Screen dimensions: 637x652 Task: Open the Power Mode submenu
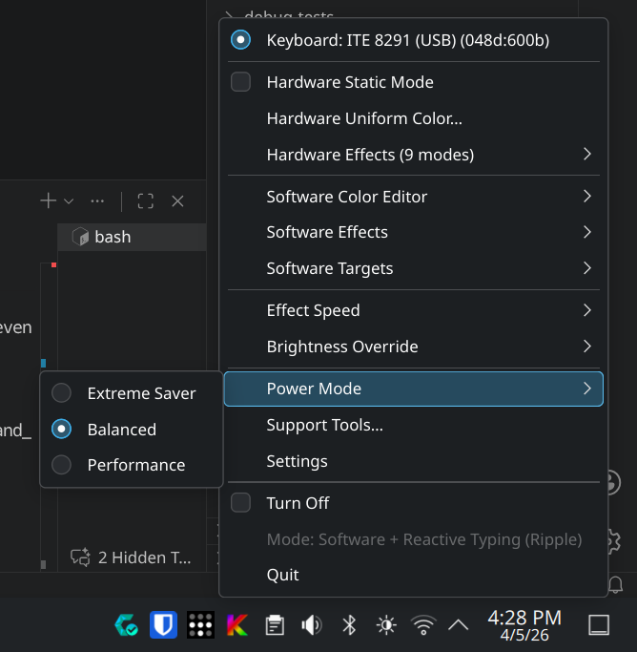point(414,389)
